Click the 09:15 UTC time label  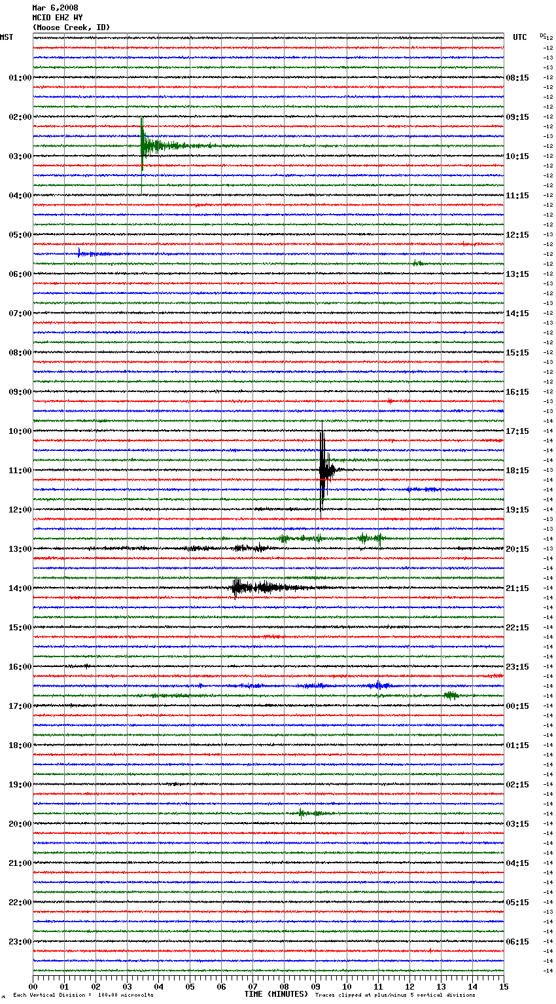click(x=517, y=117)
